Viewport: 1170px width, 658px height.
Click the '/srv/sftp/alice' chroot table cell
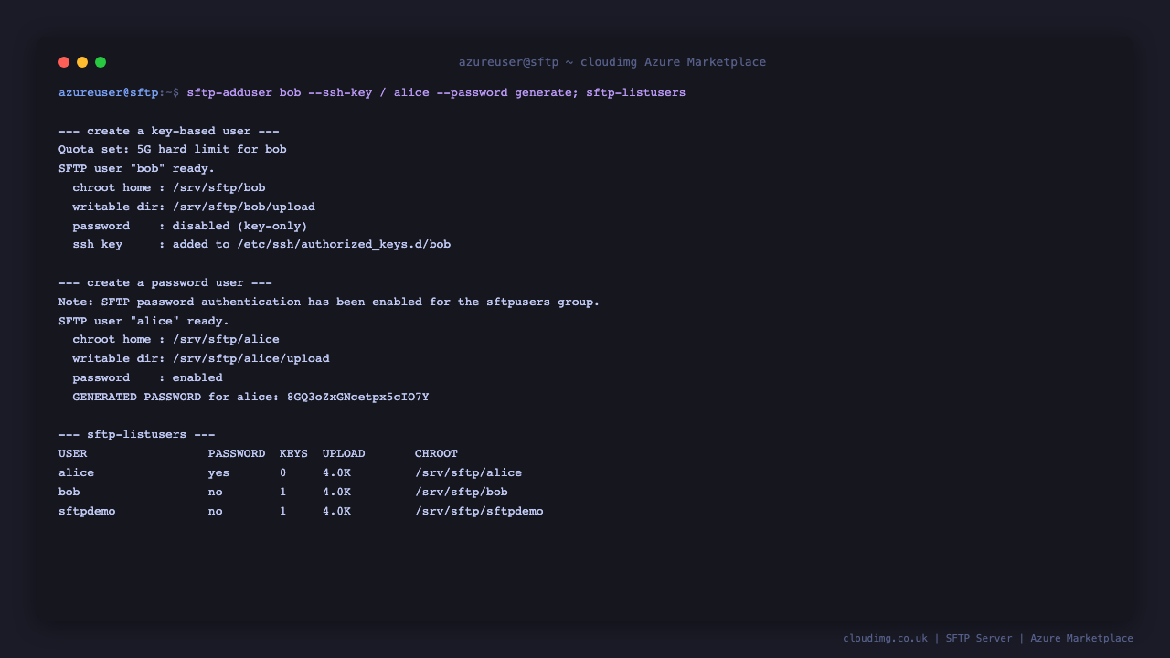tap(468, 472)
